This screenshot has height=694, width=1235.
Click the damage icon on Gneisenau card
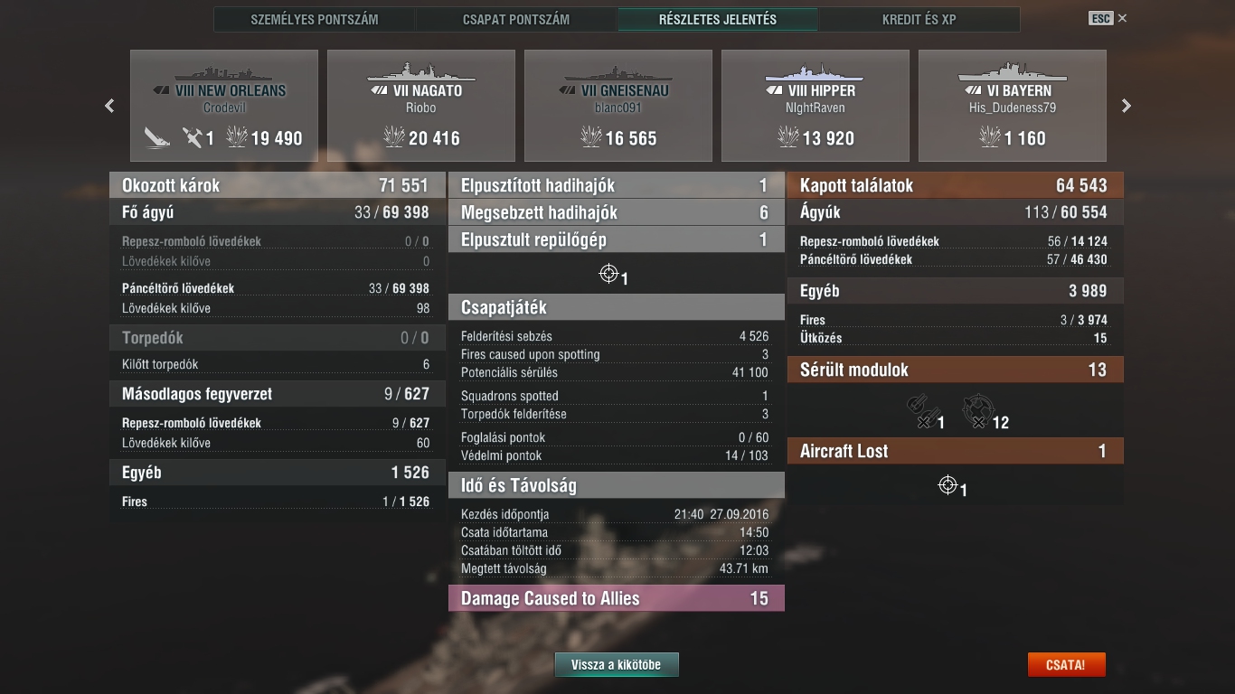[x=590, y=137]
